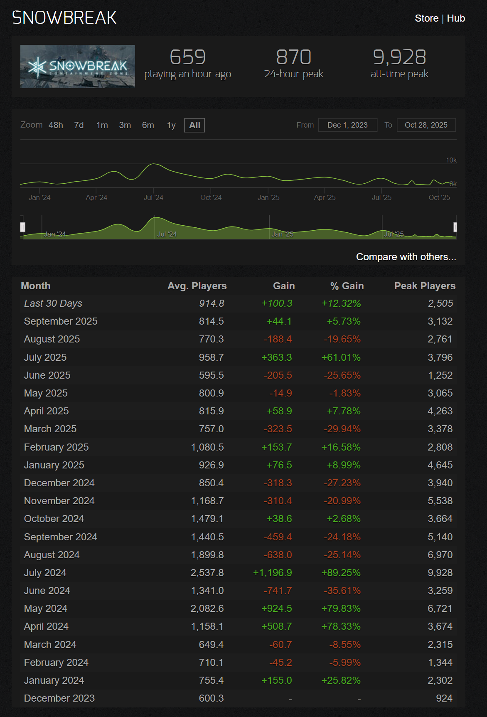The height and width of the screenshot is (717, 487).
Task: Click the Gain column header
Action: (x=284, y=286)
